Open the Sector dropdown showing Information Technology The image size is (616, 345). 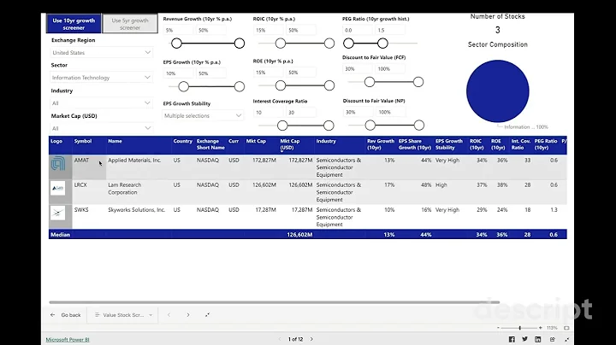click(x=101, y=78)
